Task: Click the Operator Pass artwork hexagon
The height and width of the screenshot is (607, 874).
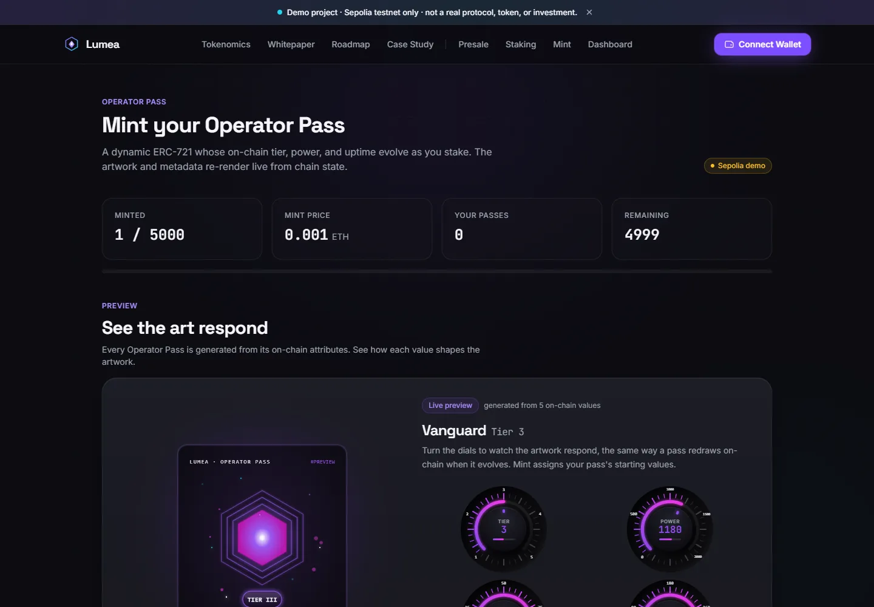Action: (262, 538)
